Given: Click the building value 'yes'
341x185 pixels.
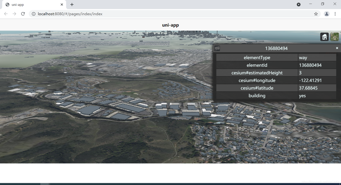Looking at the screenshot, I should pyautogui.click(x=317, y=95).
